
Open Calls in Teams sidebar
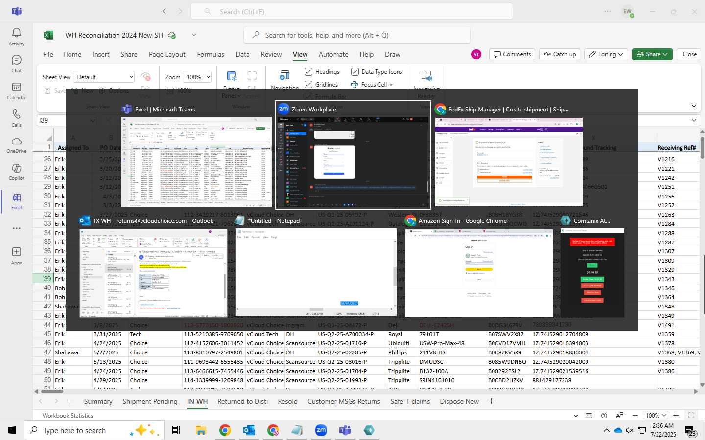click(x=16, y=118)
